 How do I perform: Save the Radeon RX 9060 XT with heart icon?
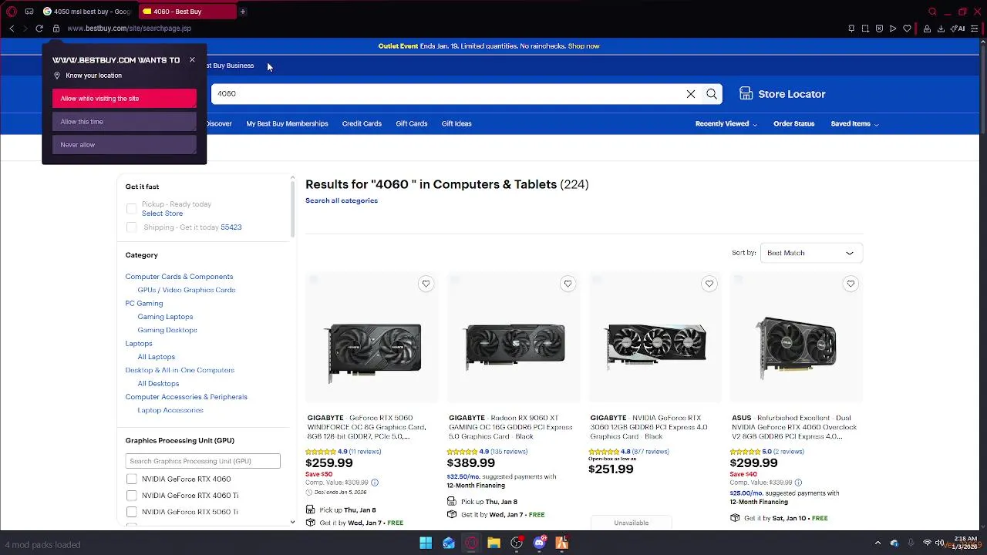pyautogui.click(x=568, y=284)
